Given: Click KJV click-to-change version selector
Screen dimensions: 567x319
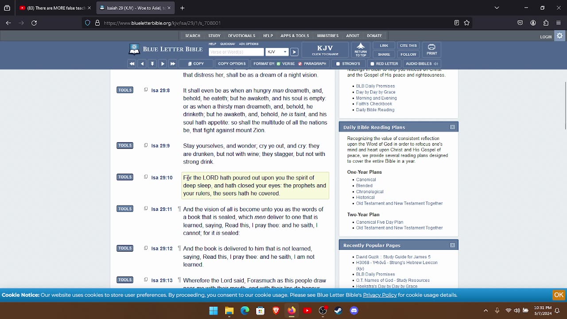Looking at the screenshot, I should point(325,50).
